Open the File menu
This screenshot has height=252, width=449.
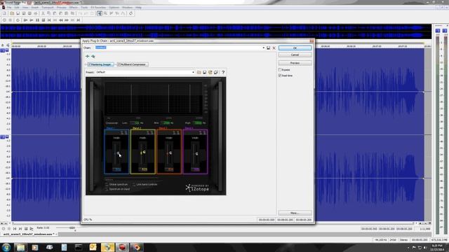pyautogui.click(x=9, y=8)
